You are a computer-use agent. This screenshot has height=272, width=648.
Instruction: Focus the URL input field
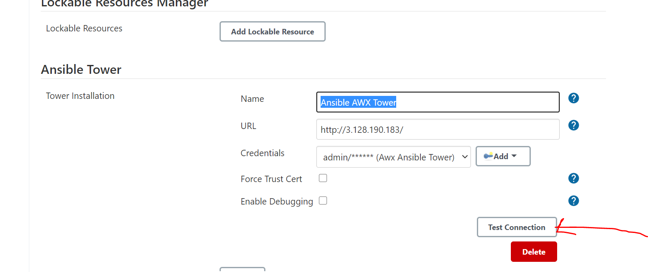(438, 129)
